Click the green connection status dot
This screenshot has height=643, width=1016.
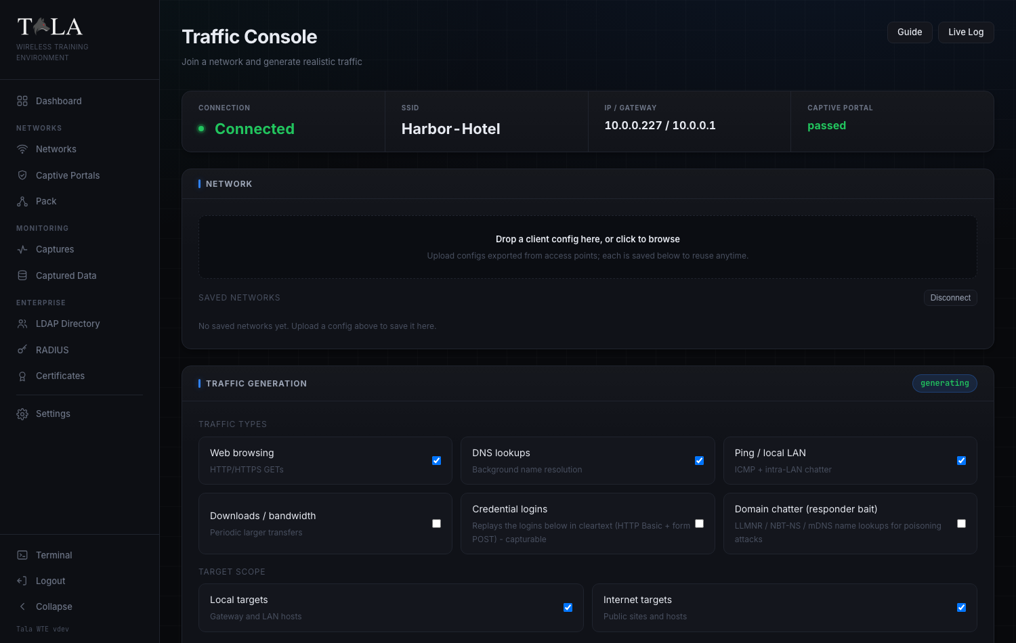point(201,129)
